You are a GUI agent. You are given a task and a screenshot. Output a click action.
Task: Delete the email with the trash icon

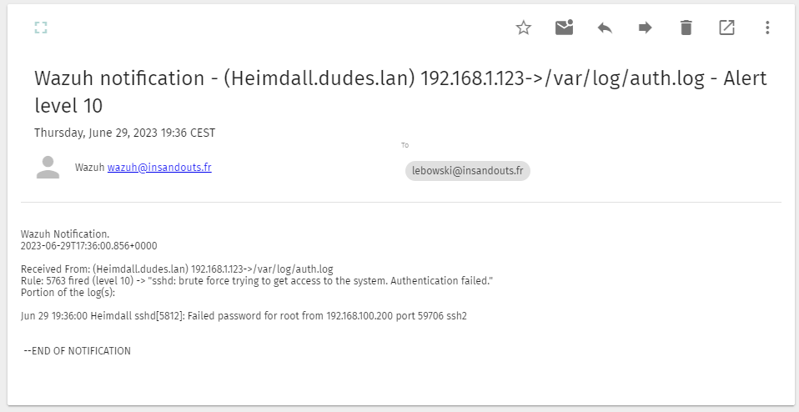tap(686, 28)
